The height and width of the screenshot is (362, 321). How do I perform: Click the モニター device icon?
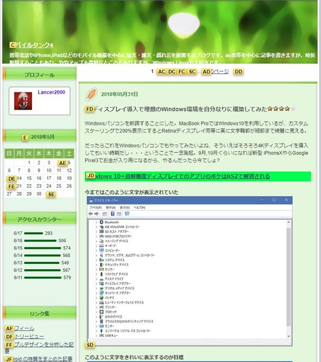coord(101,326)
